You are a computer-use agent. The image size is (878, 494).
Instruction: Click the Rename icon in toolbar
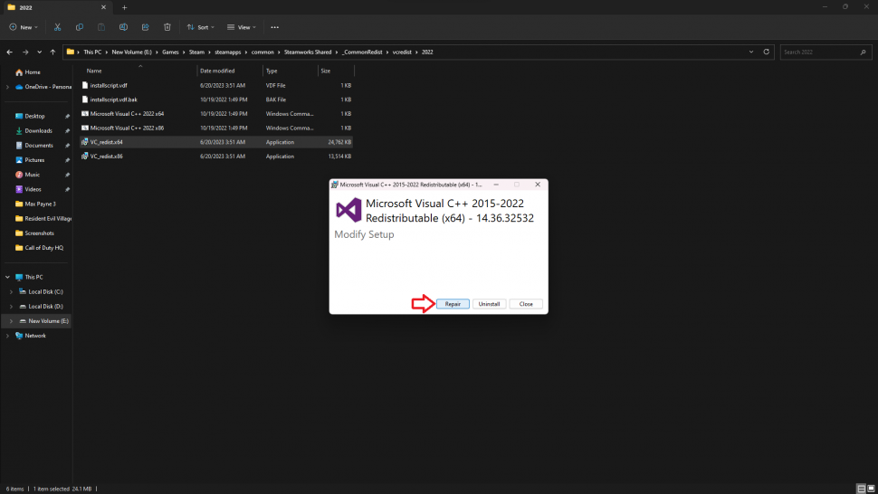pos(123,27)
